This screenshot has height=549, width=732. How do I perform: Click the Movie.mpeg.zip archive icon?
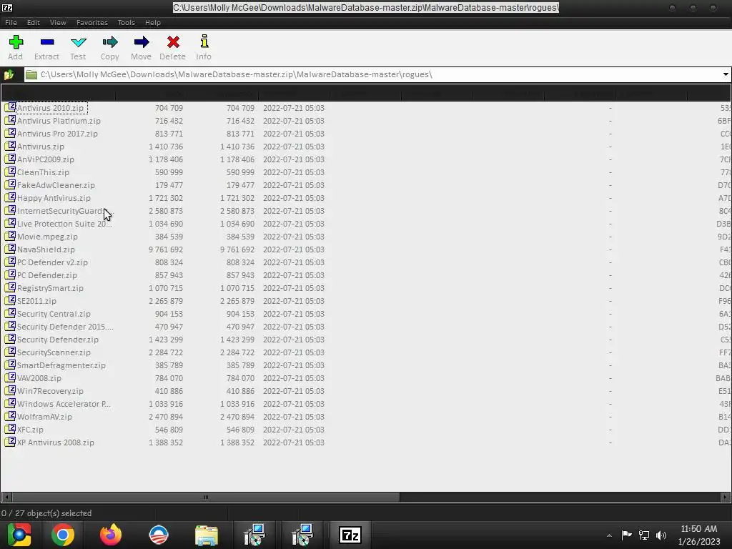click(x=10, y=236)
